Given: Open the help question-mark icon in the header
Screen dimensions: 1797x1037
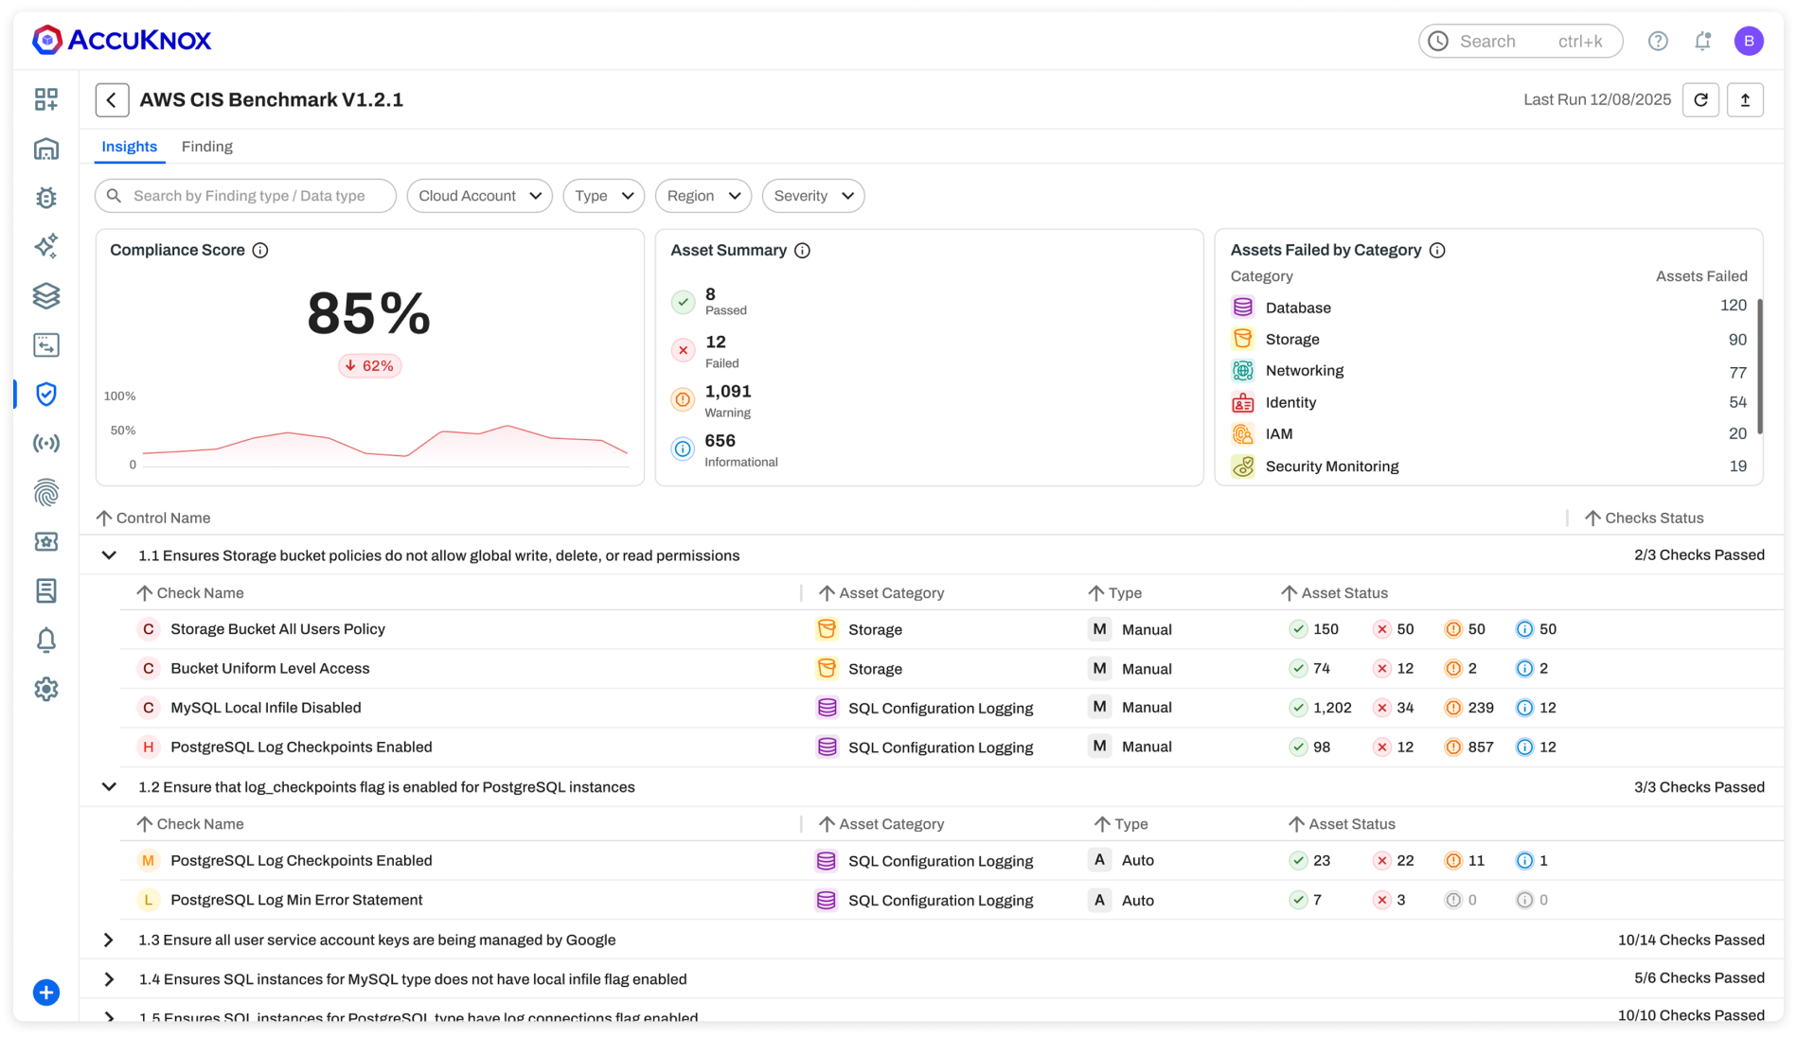Looking at the screenshot, I should (1659, 41).
